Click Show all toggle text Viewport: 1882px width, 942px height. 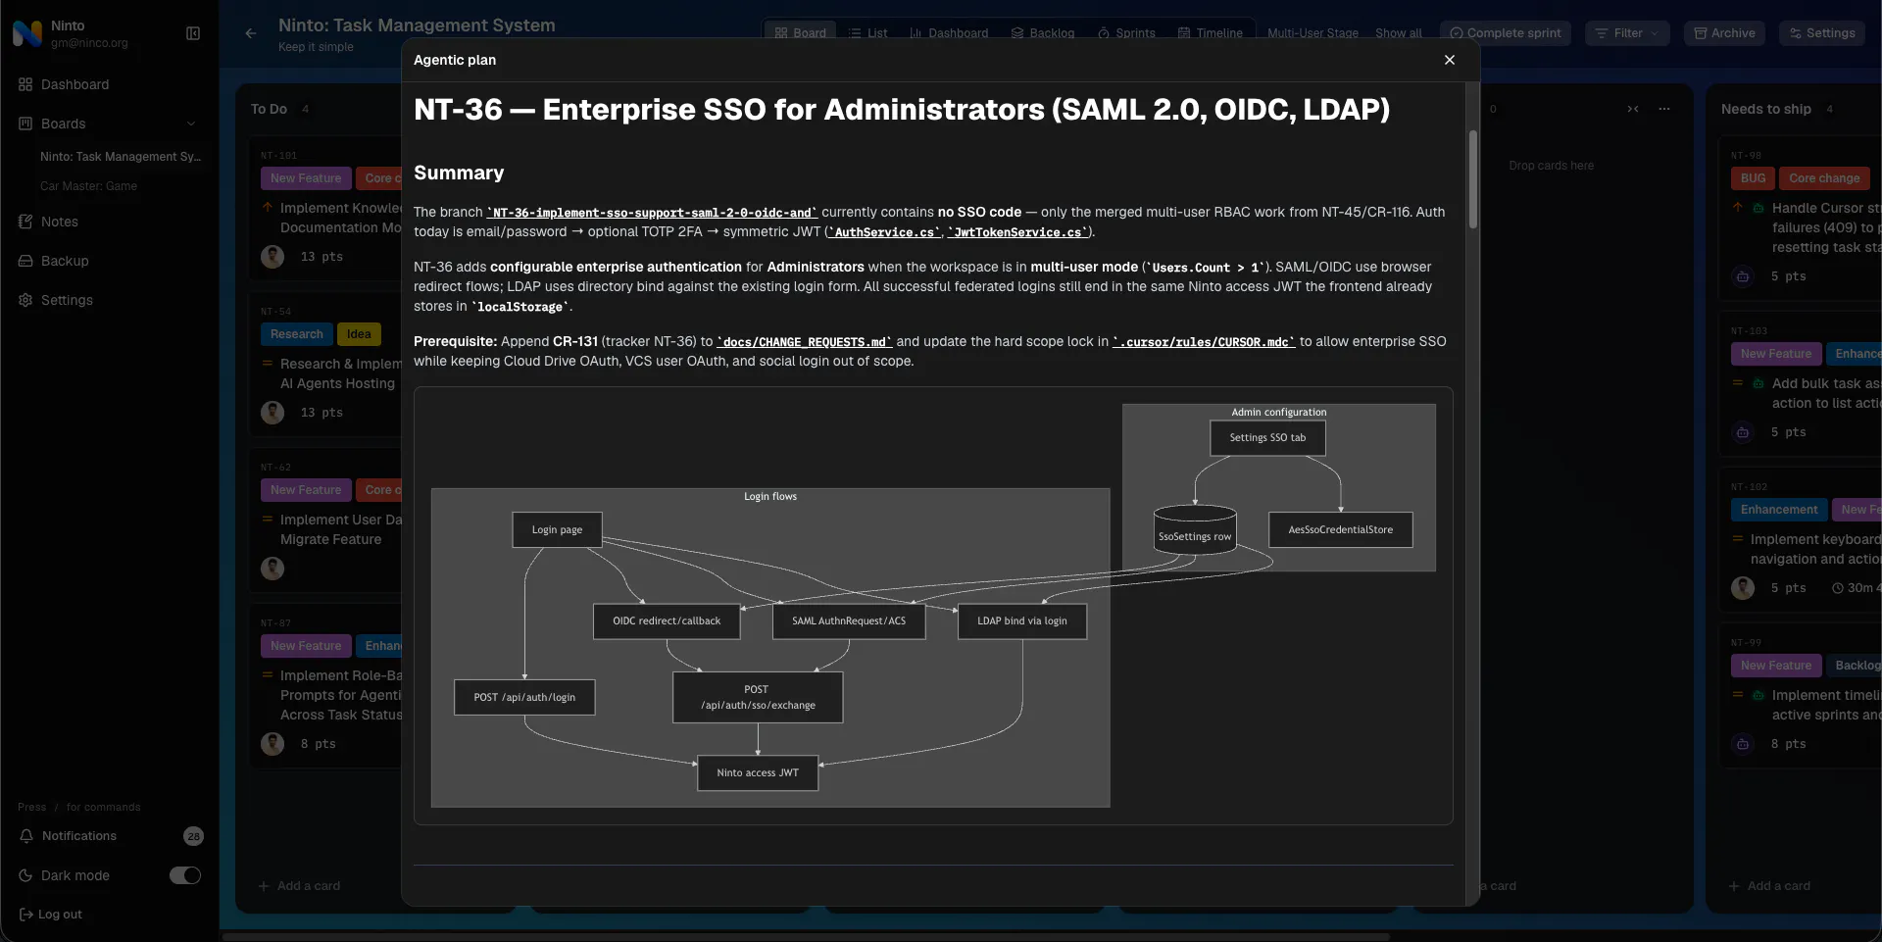1398,33
